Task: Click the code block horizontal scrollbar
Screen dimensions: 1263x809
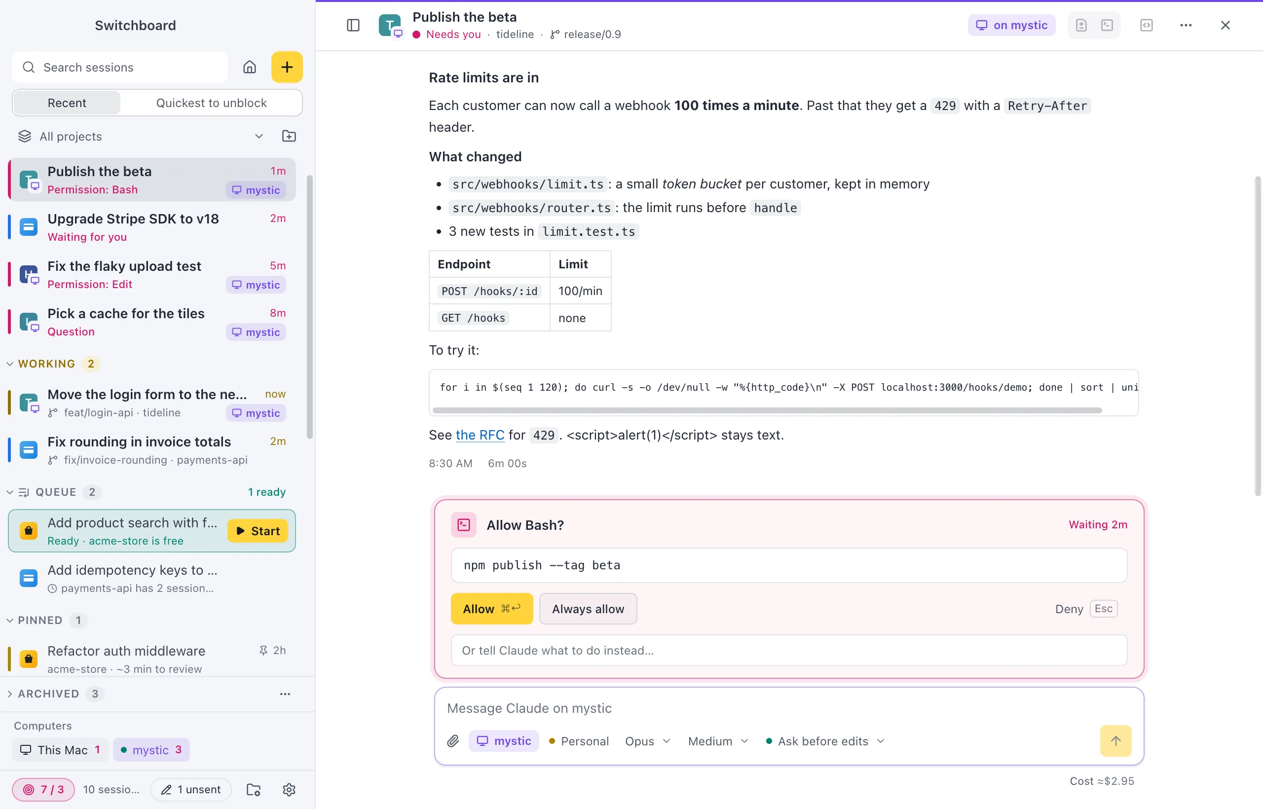Action: click(x=767, y=410)
